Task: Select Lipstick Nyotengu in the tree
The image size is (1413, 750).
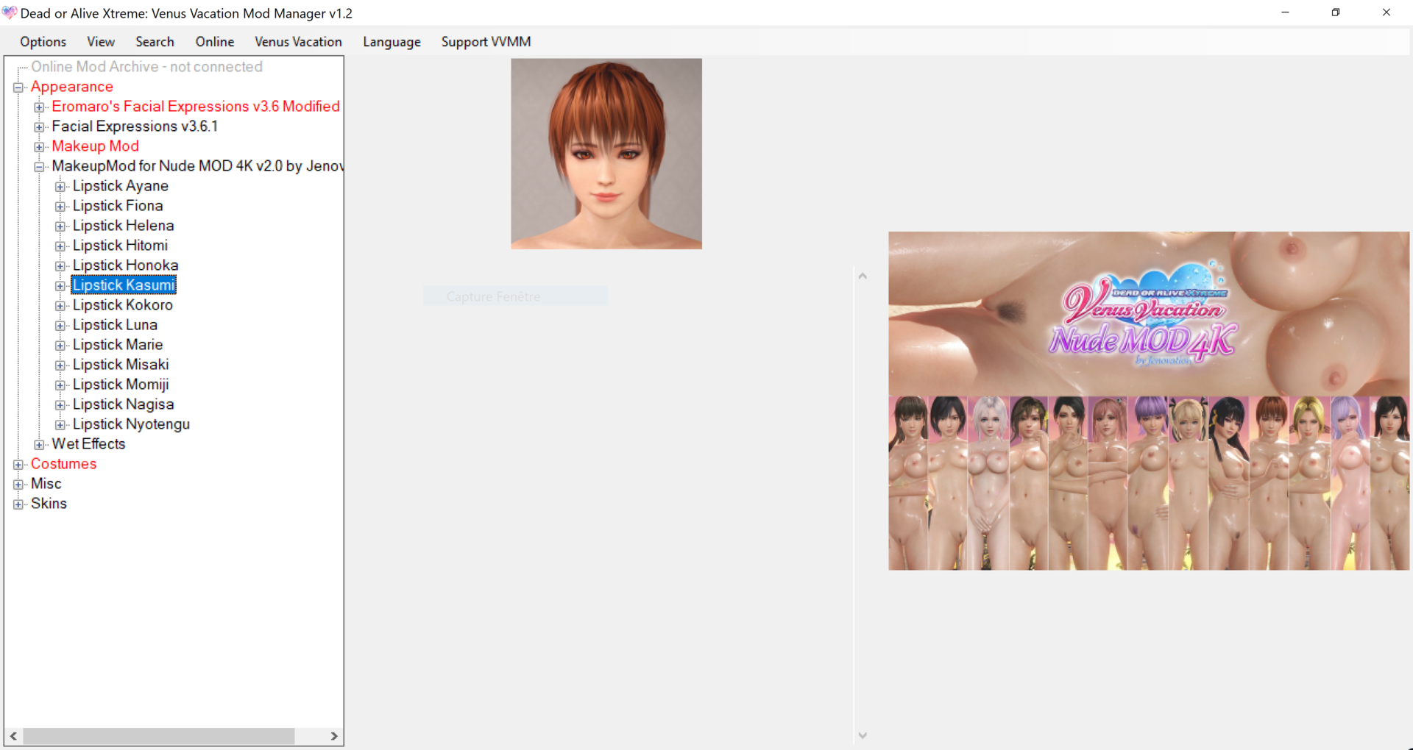Action: [x=131, y=424]
